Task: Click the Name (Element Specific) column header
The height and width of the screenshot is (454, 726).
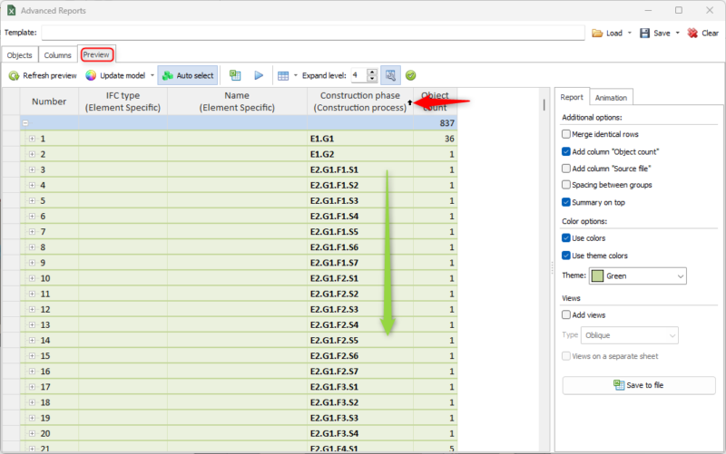Action: coord(237,101)
